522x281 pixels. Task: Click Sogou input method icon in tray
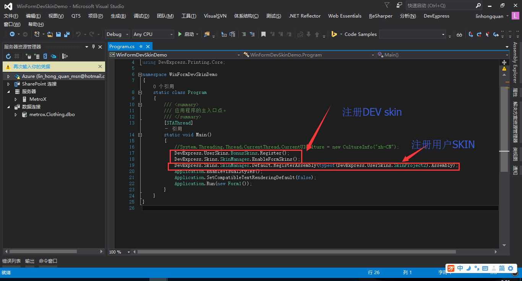pyautogui.click(x=451, y=268)
